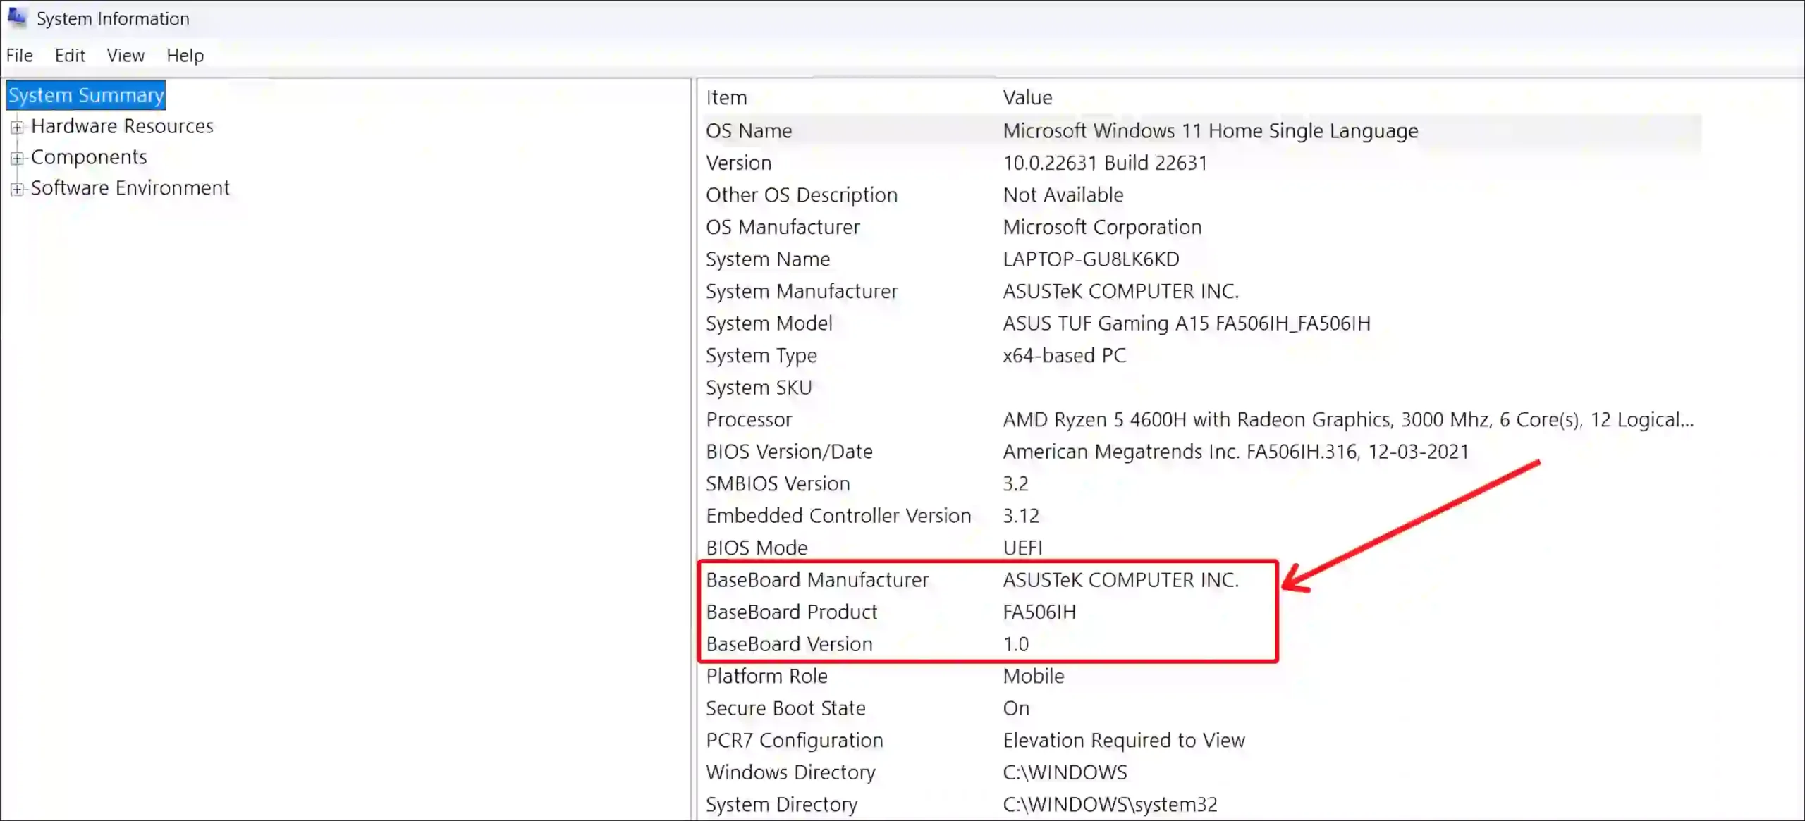This screenshot has height=821, width=1805.
Task: Select Embedded Controller Version item
Action: (x=838, y=516)
